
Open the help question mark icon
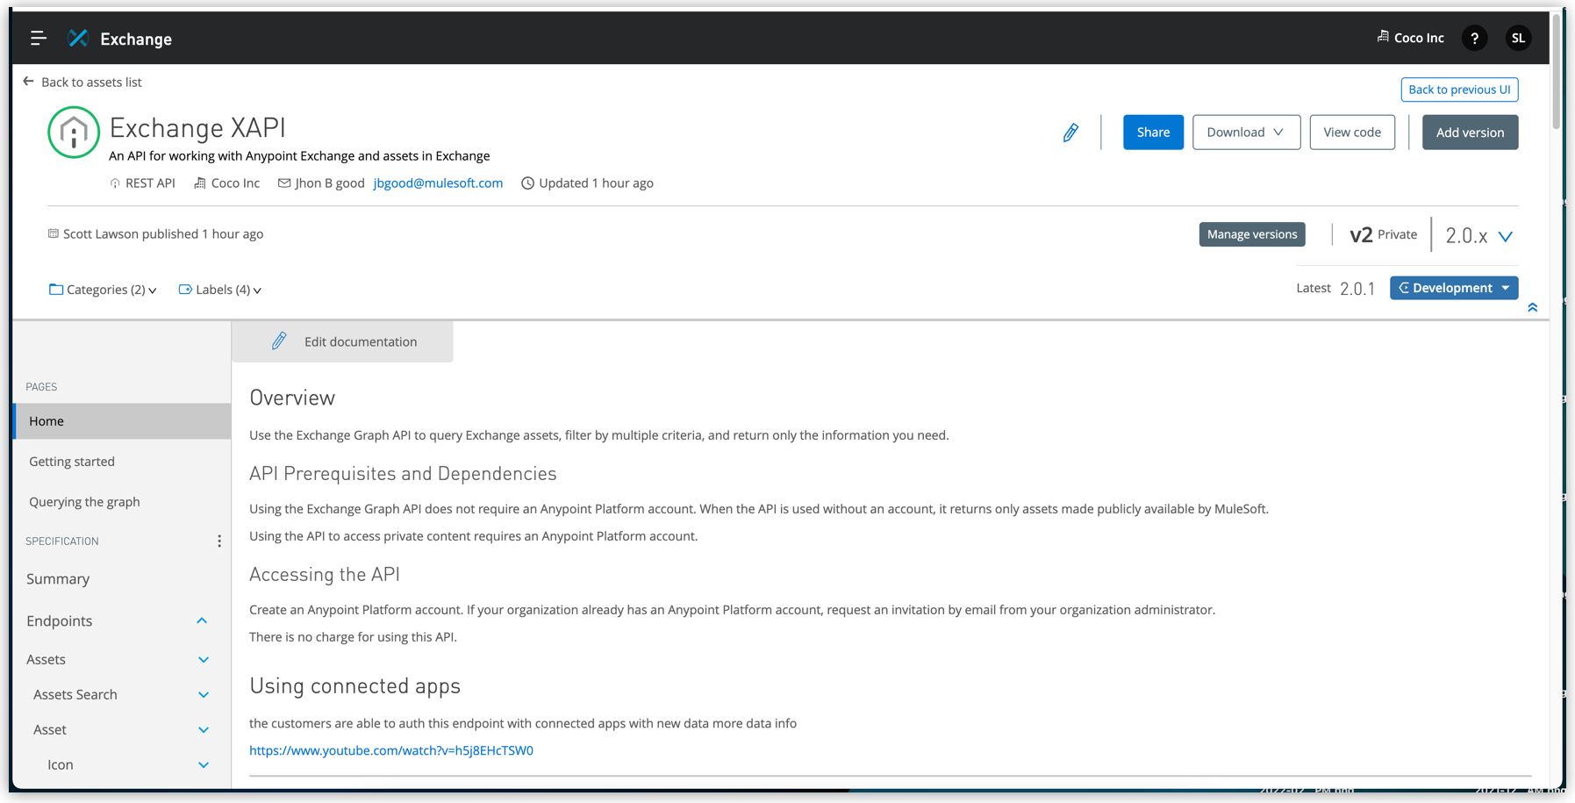pyautogui.click(x=1474, y=38)
